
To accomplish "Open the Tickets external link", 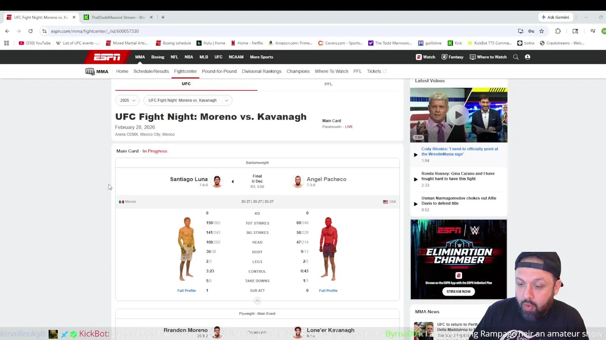I will point(377,71).
